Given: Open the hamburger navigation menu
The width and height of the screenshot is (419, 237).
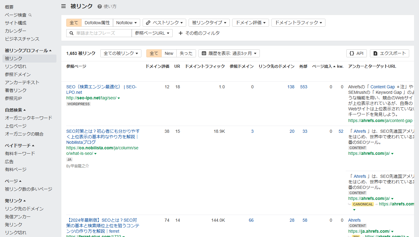Looking at the screenshot, I should 63,6.
